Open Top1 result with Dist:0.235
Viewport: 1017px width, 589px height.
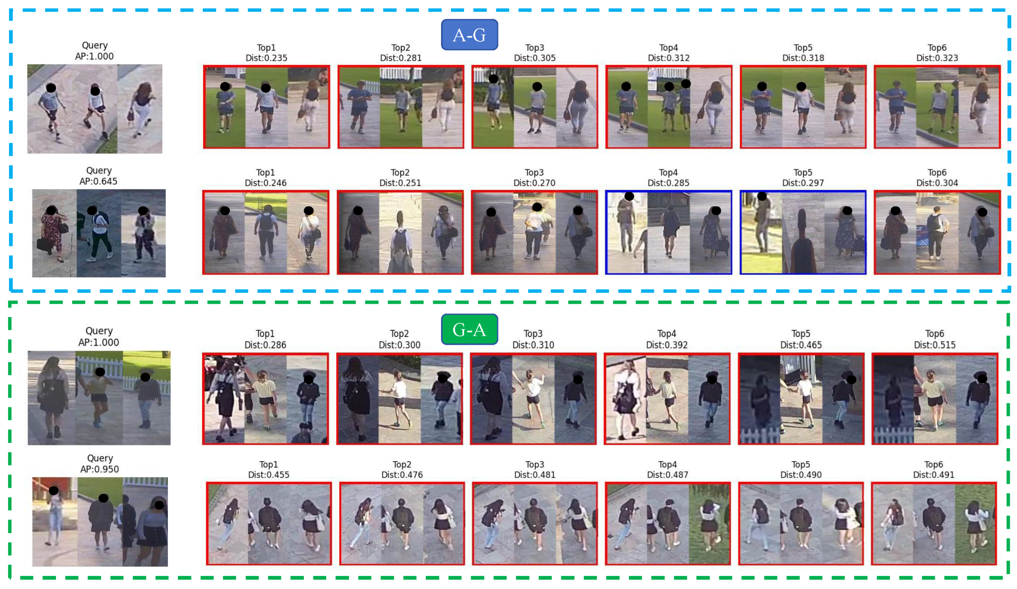pyautogui.click(x=266, y=107)
